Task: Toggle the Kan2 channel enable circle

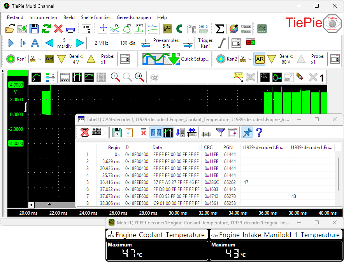Action: [x=221, y=59]
